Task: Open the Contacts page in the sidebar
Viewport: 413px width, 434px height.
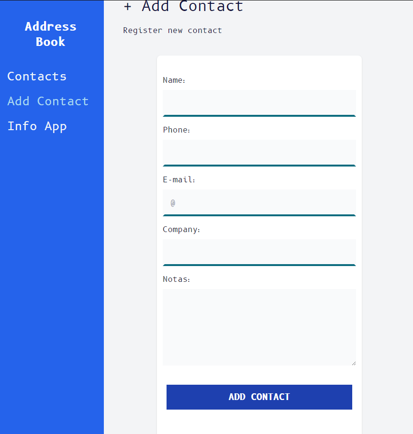Action: [37, 77]
